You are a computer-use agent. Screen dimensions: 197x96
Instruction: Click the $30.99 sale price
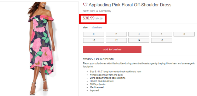[89, 18]
